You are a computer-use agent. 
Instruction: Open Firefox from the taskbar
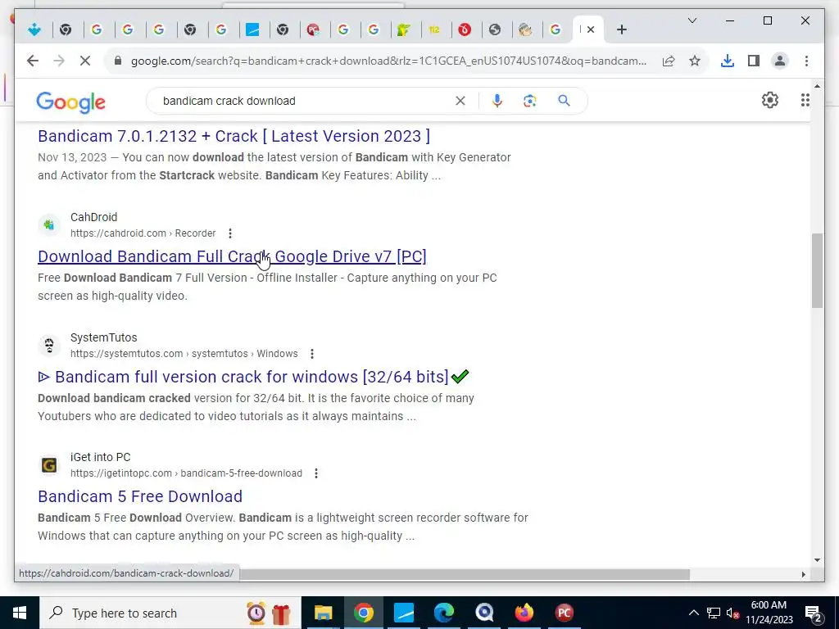(x=524, y=613)
